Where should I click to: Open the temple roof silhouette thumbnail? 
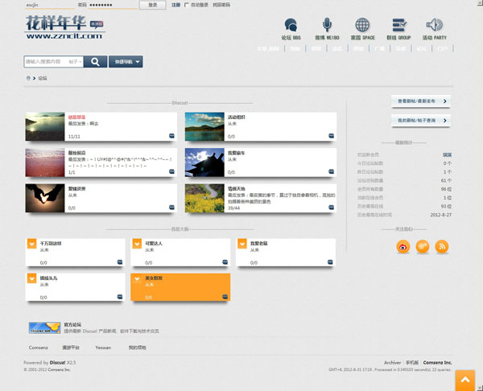(204, 163)
